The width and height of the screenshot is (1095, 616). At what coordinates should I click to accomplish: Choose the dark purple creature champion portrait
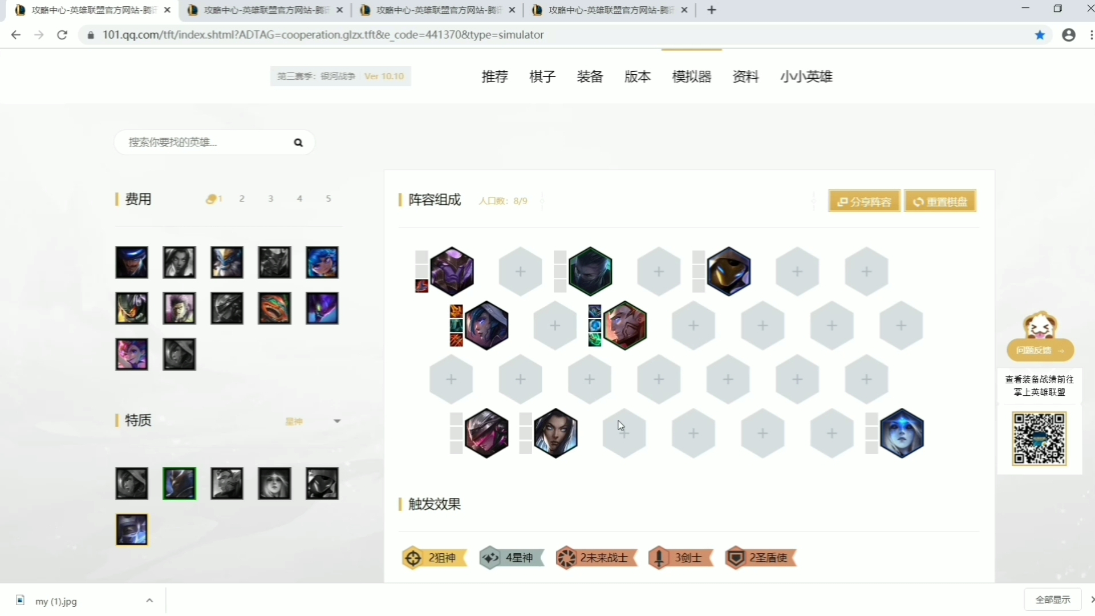tap(322, 309)
